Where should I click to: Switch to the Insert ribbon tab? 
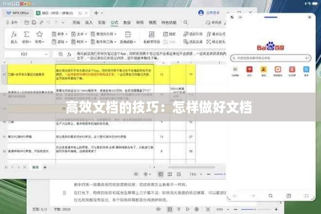[89, 22]
